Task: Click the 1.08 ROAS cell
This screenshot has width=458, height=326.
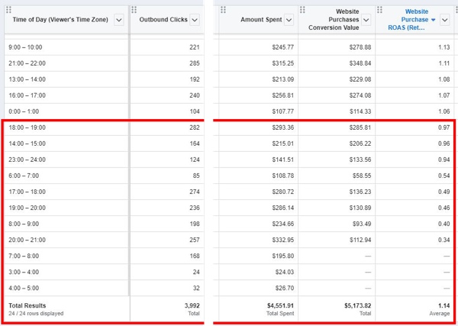Action: pyautogui.click(x=444, y=79)
